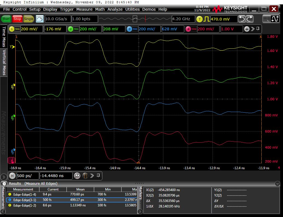Screen dimensions: 283x217
Task: Expand the left side panel chevron
Action: pyautogui.click(x=4, y=177)
